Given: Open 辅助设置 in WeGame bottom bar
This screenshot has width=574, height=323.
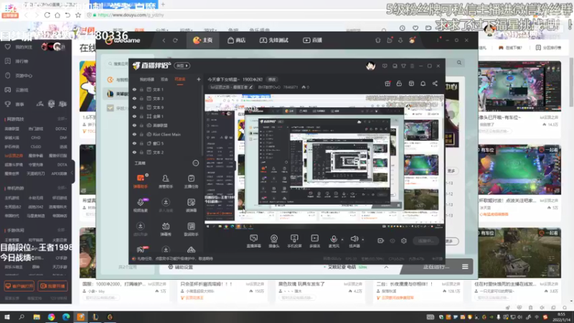Looking at the screenshot, I should point(181,267).
